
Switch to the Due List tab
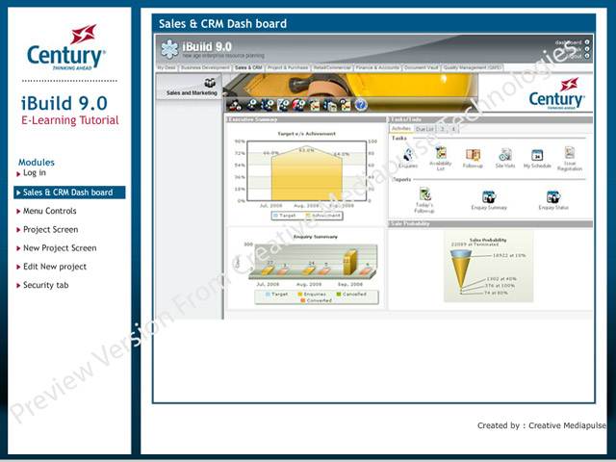coord(424,127)
